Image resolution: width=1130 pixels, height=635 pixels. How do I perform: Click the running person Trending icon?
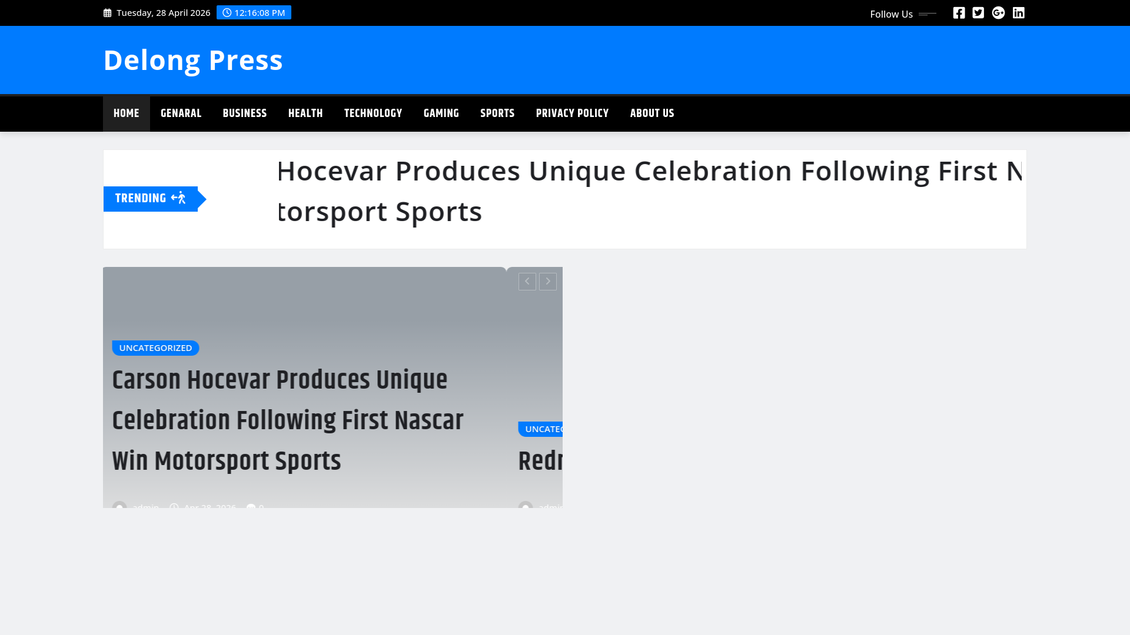click(178, 198)
